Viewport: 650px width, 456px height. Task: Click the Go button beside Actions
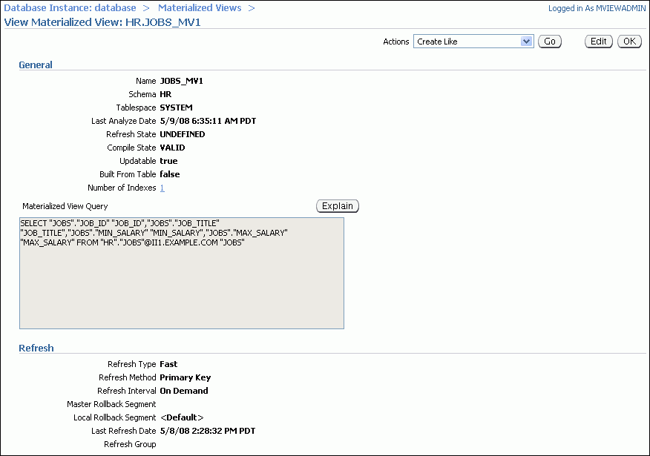[x=549, y=41]
